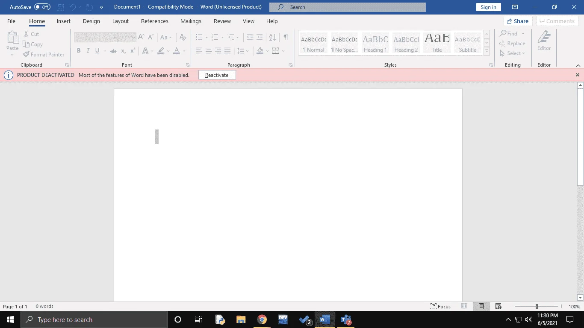Apply the Heading 1 style

375,43
